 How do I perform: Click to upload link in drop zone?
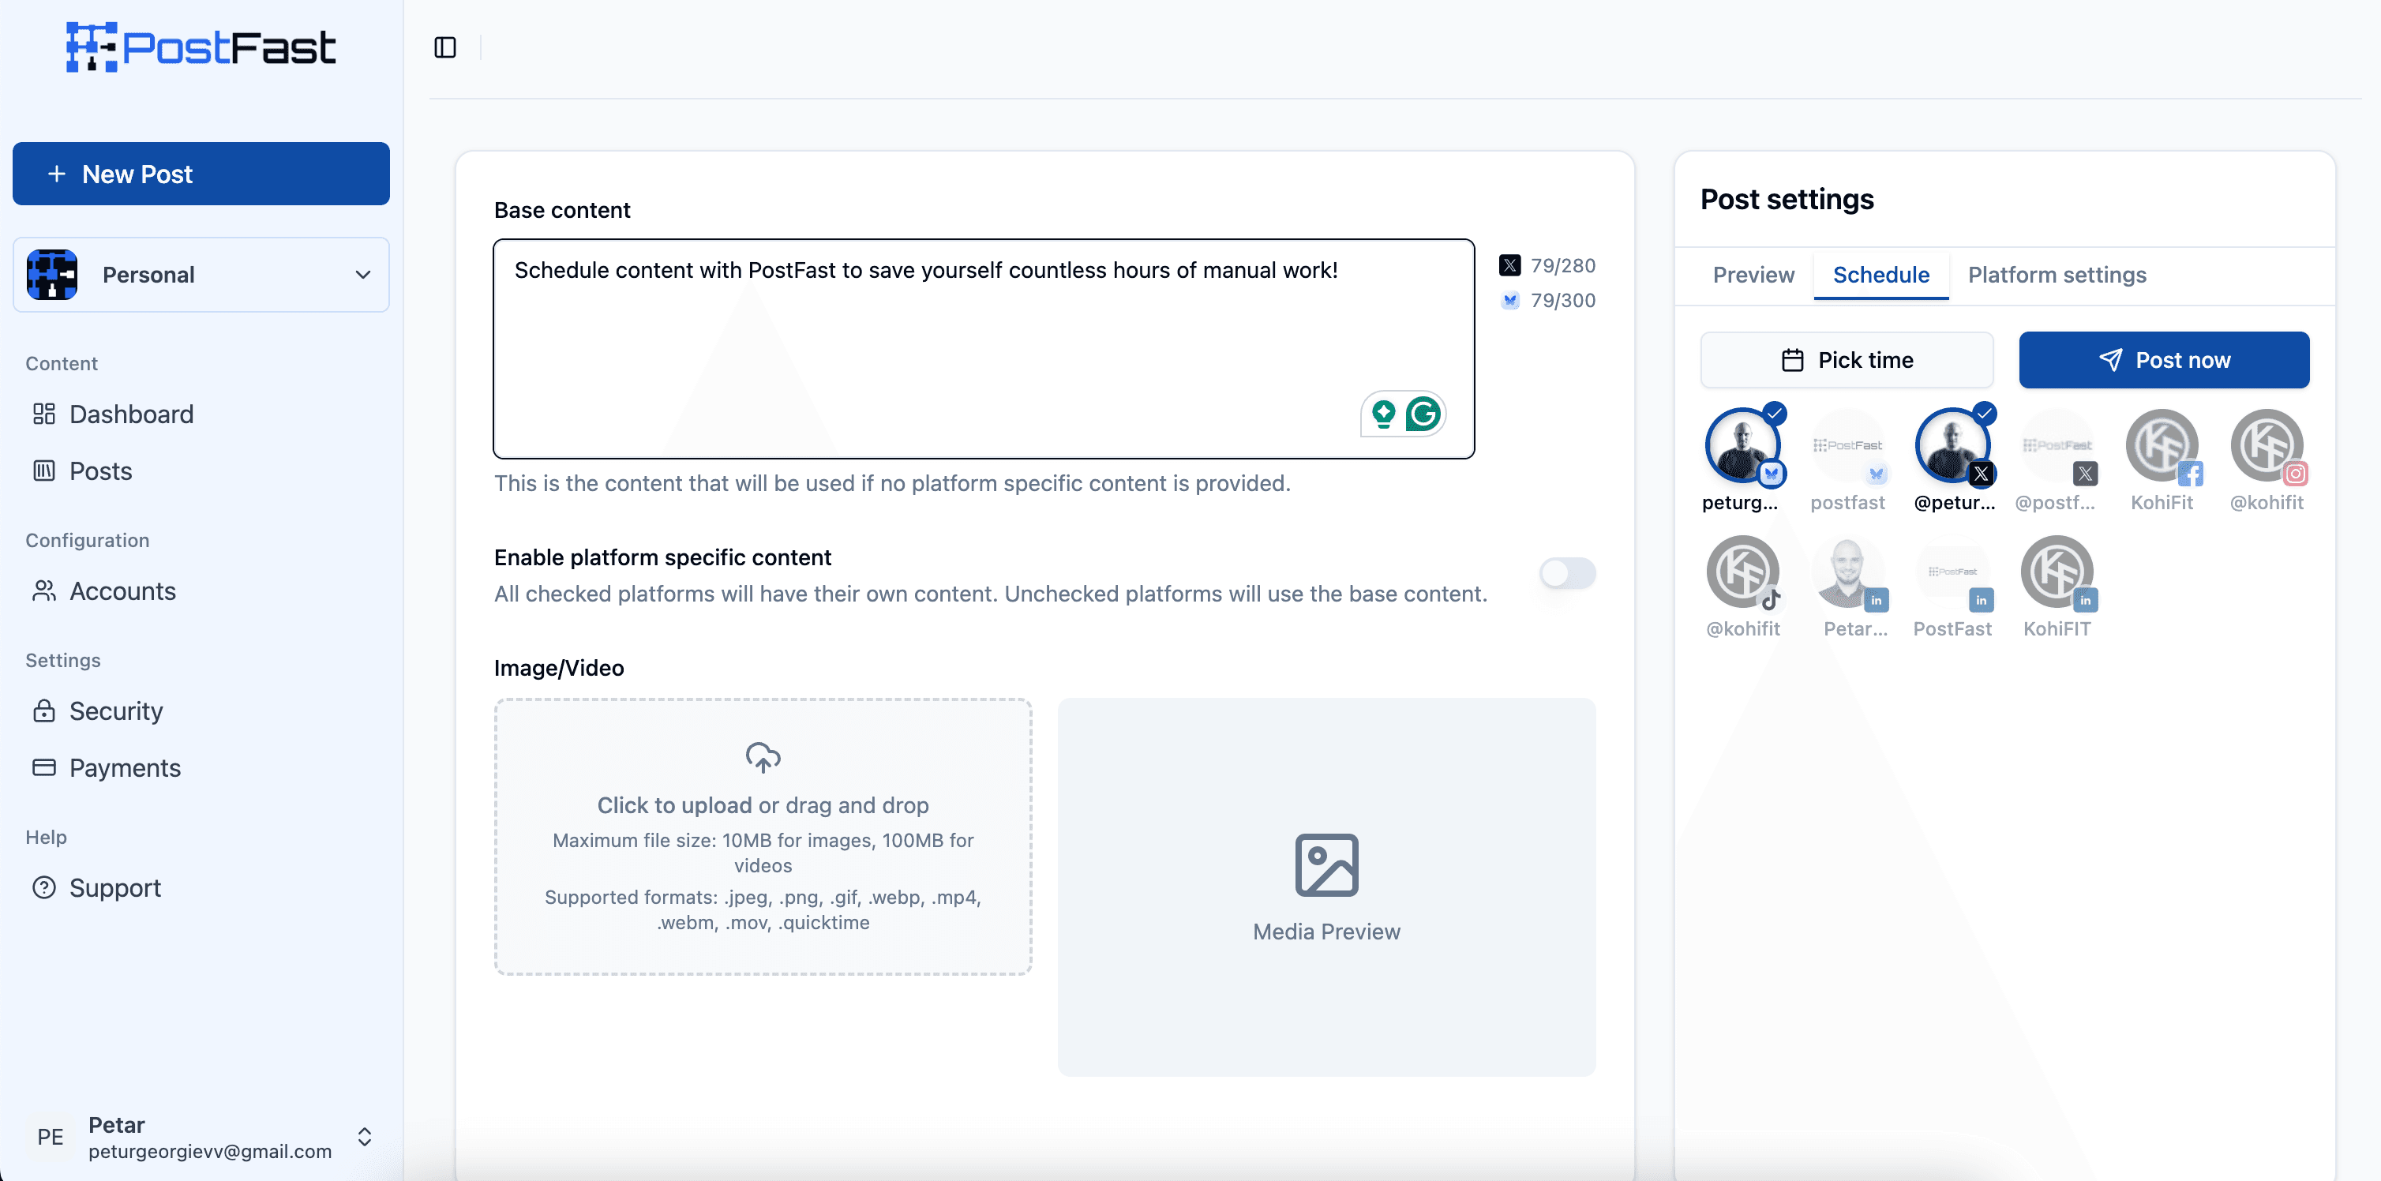click(674, 806)
